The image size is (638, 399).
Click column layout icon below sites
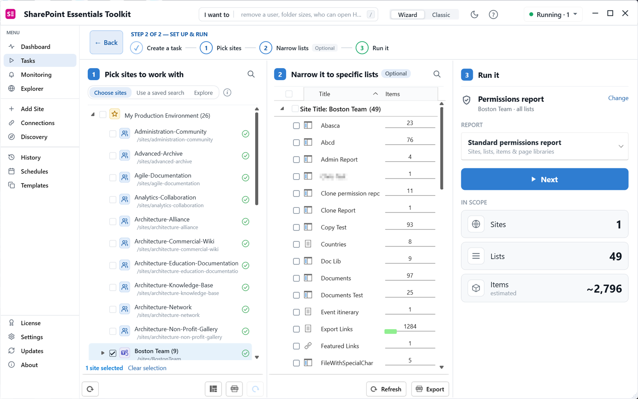(213, 389)
